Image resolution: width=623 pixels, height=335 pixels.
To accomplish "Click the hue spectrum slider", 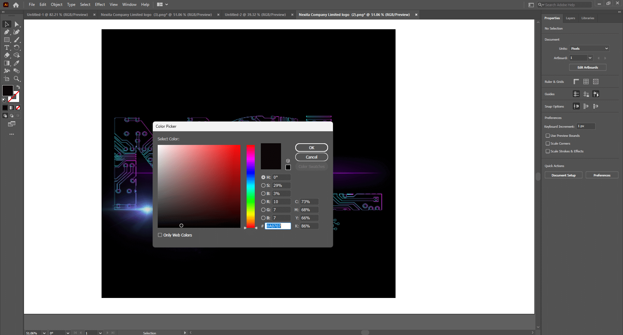I will 250,187.
